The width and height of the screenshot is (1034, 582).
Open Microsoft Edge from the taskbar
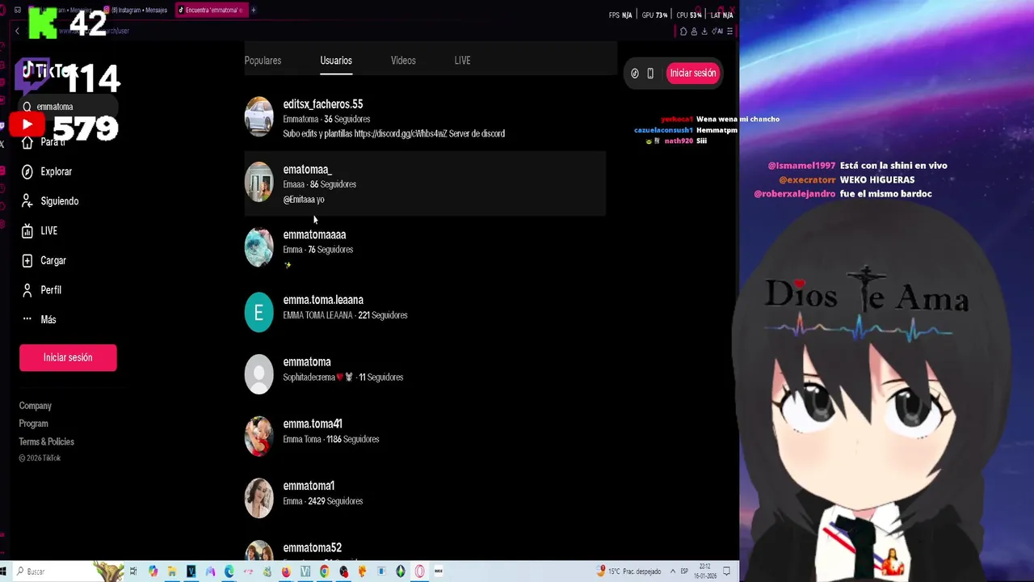[229, 571]
